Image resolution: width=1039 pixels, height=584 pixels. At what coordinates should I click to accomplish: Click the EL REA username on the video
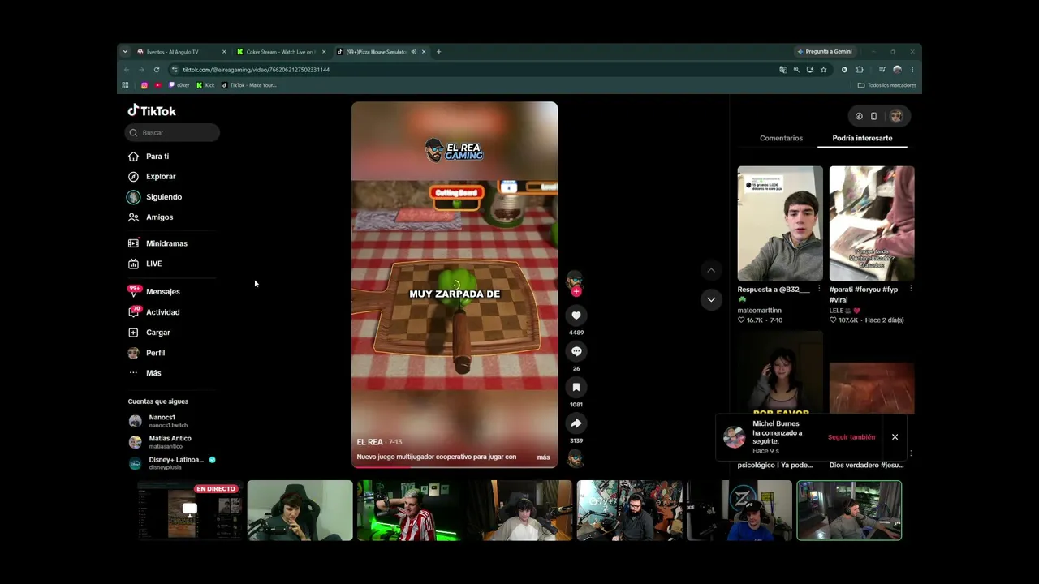pos(369,442)
